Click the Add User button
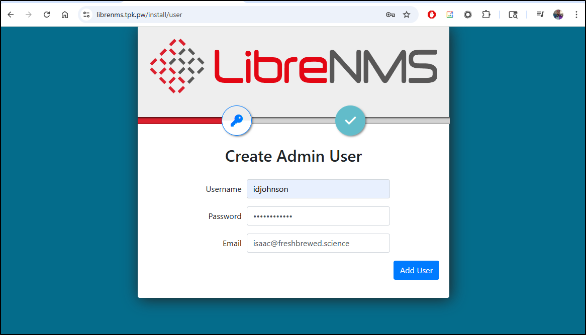The height and width of the screenshot is (335, 586). pyautogui.click(x=416, y=270)
